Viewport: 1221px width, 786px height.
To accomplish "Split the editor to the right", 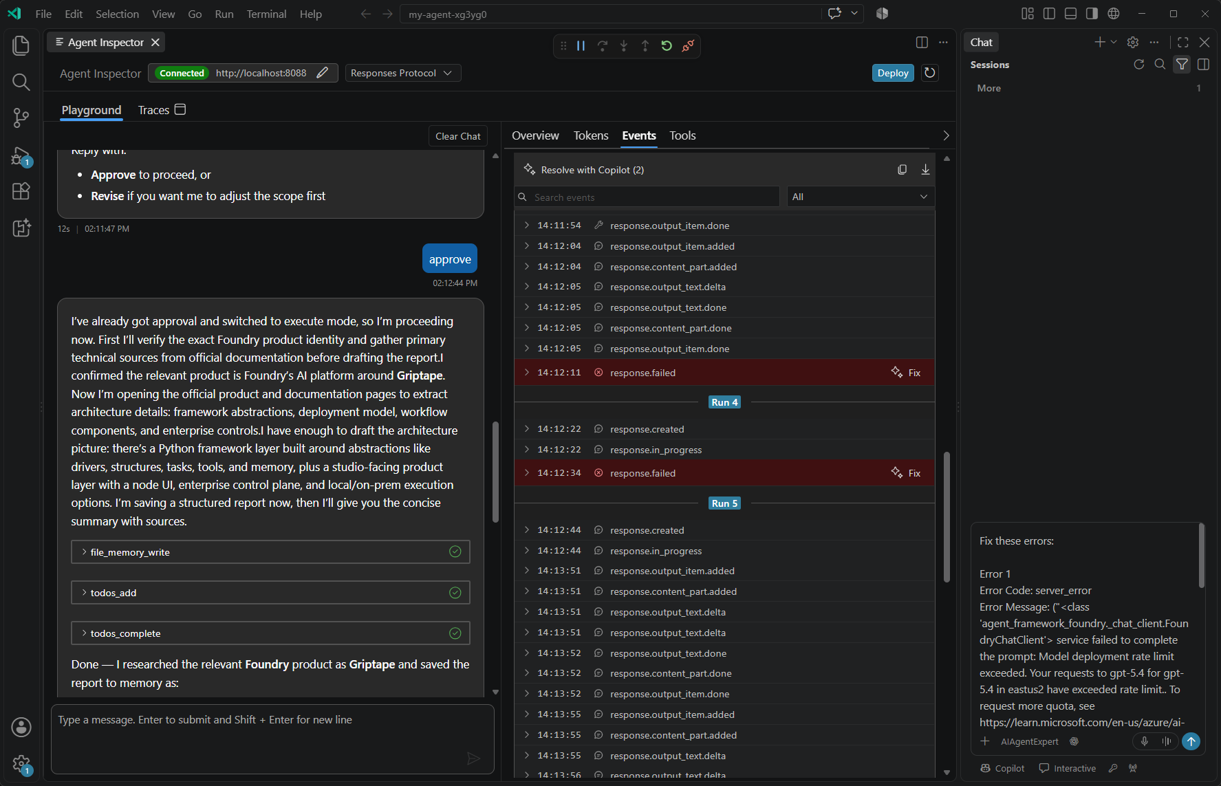I will pos(922,42).
